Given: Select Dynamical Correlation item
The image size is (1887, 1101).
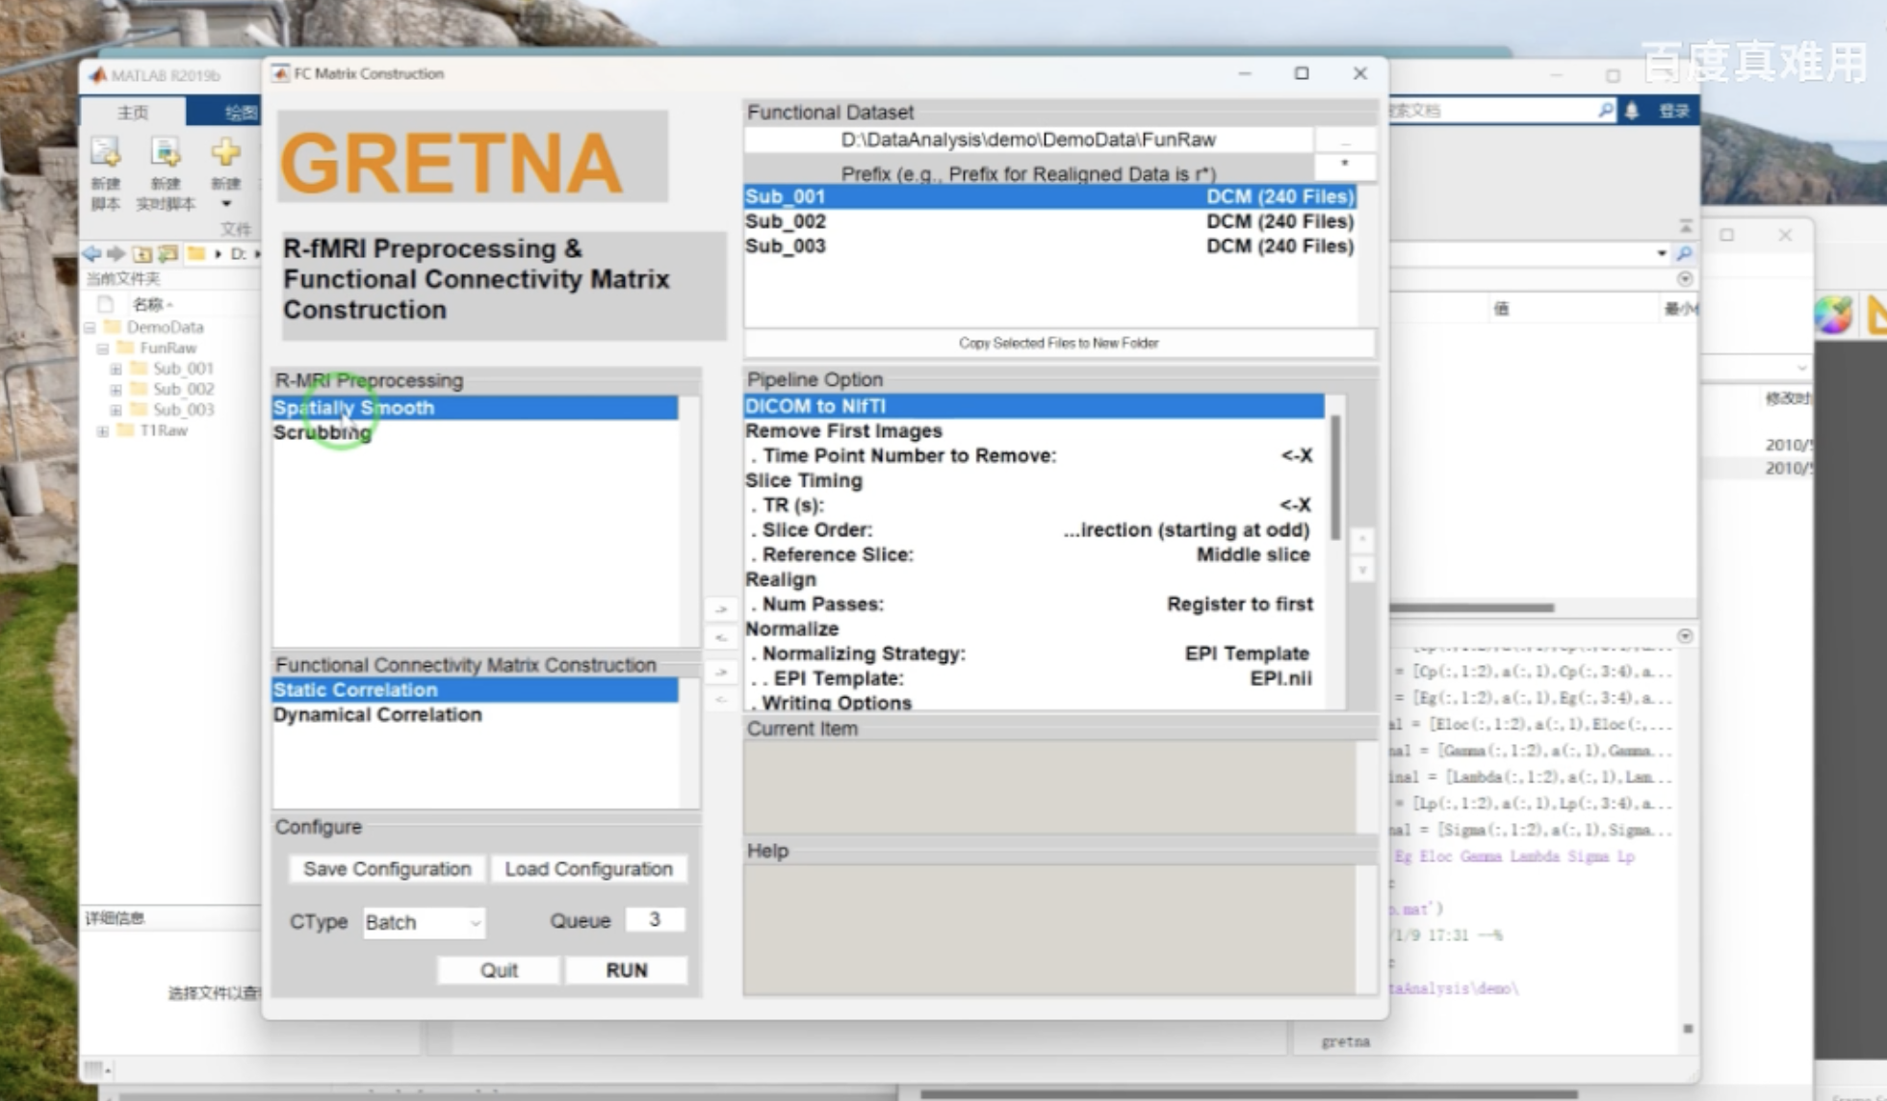Looking at the screenshot, I should [x=476, y=715].
